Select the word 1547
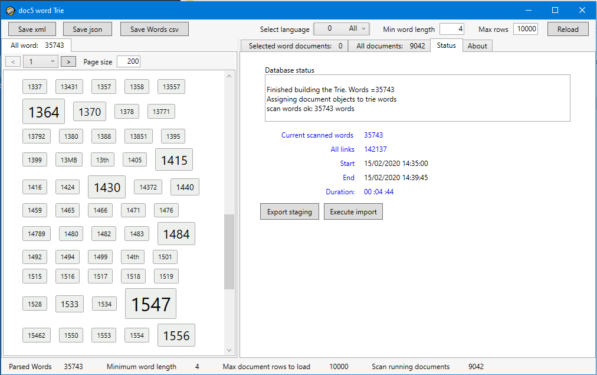This screenshot has width=597, height=375. coord(151,304)
